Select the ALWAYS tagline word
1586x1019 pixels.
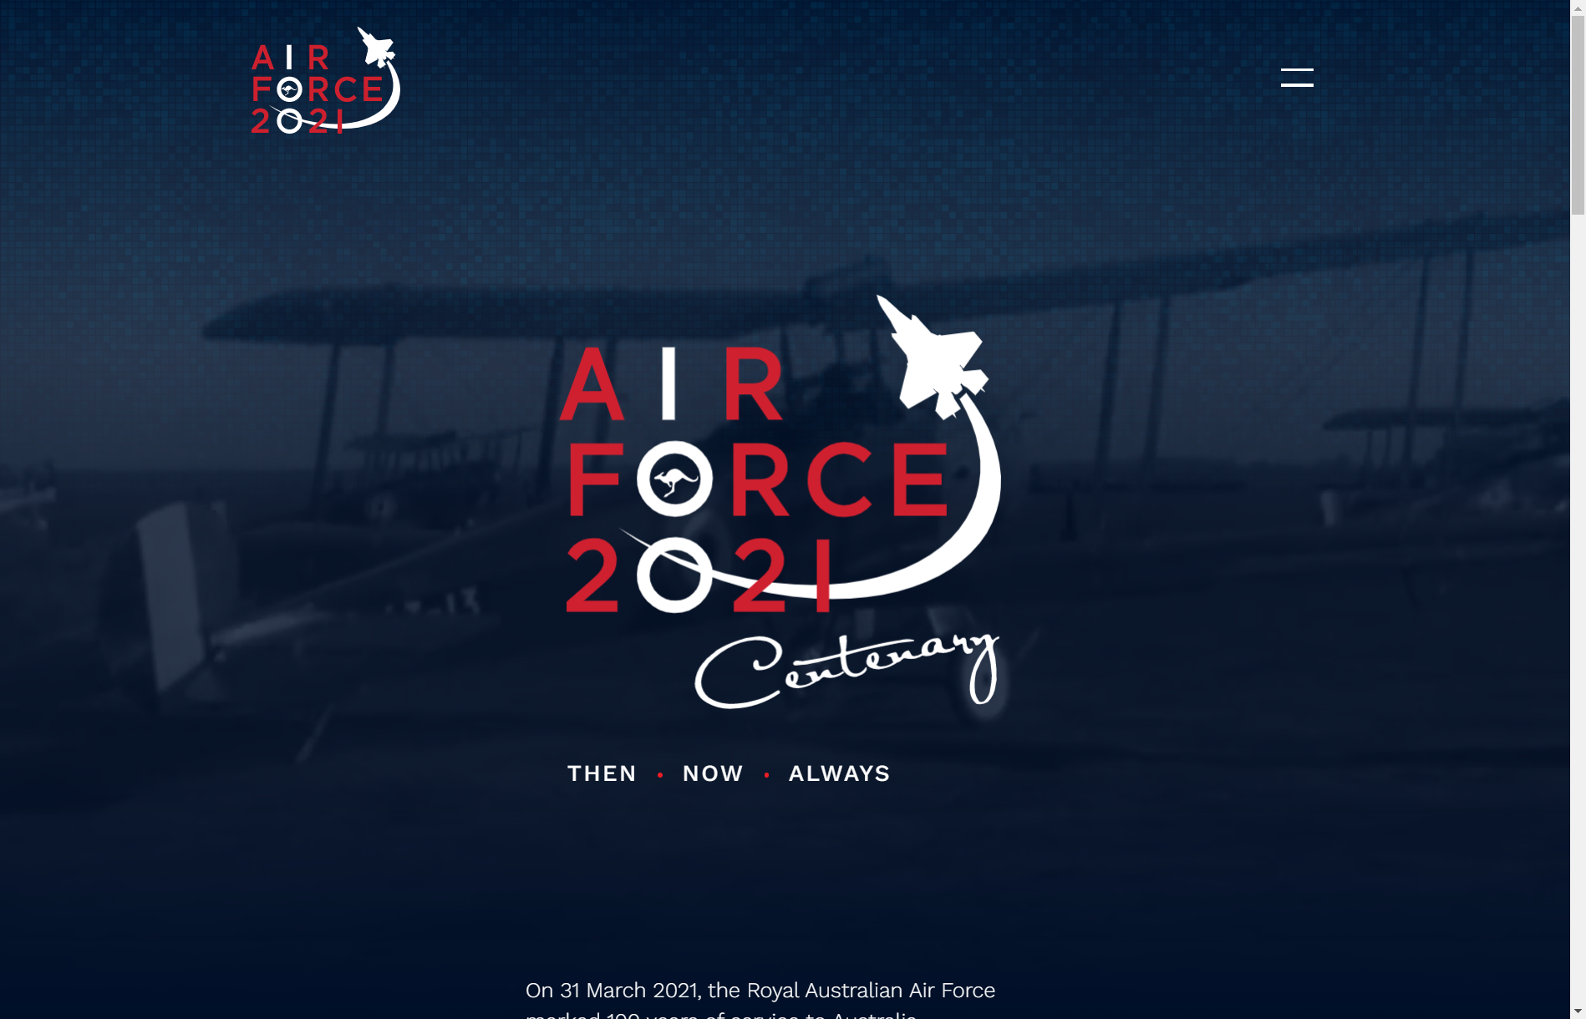coord(839,773)
